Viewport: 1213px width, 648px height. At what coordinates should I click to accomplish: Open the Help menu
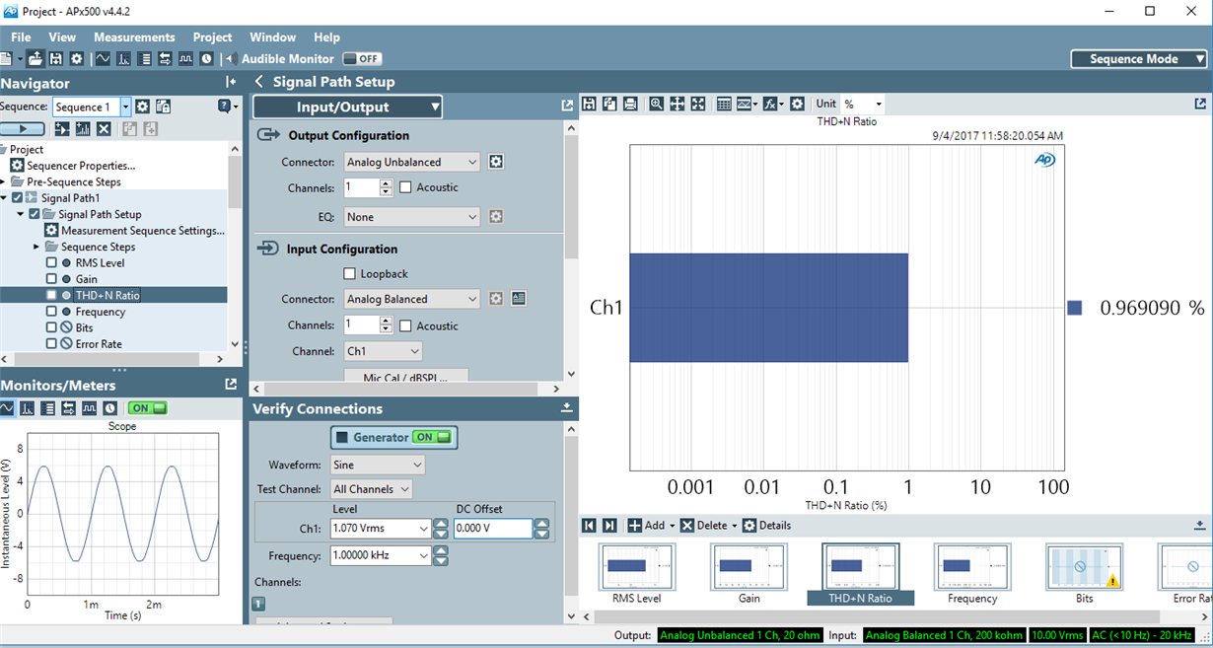326,37
